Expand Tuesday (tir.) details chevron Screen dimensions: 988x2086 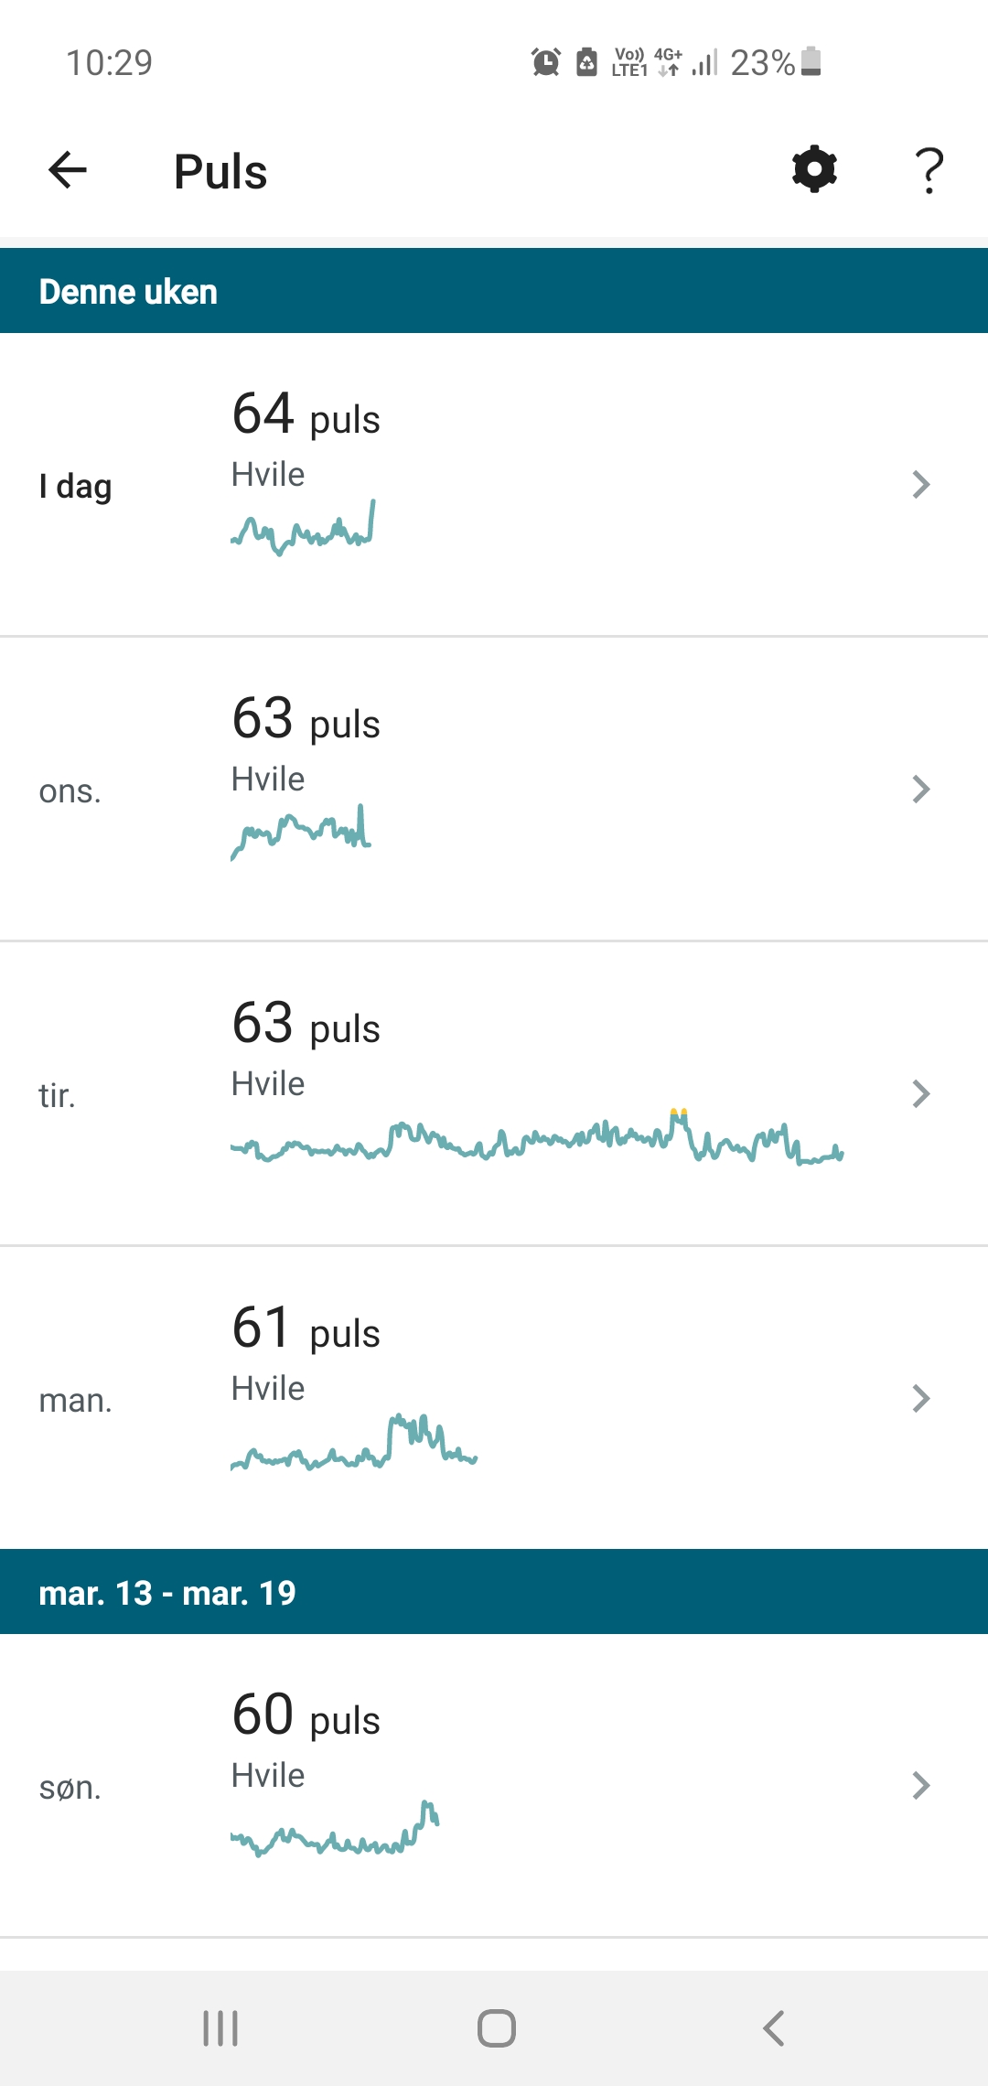920,1093
